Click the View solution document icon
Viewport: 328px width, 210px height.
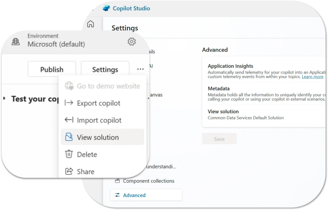(x=68, y=137)
